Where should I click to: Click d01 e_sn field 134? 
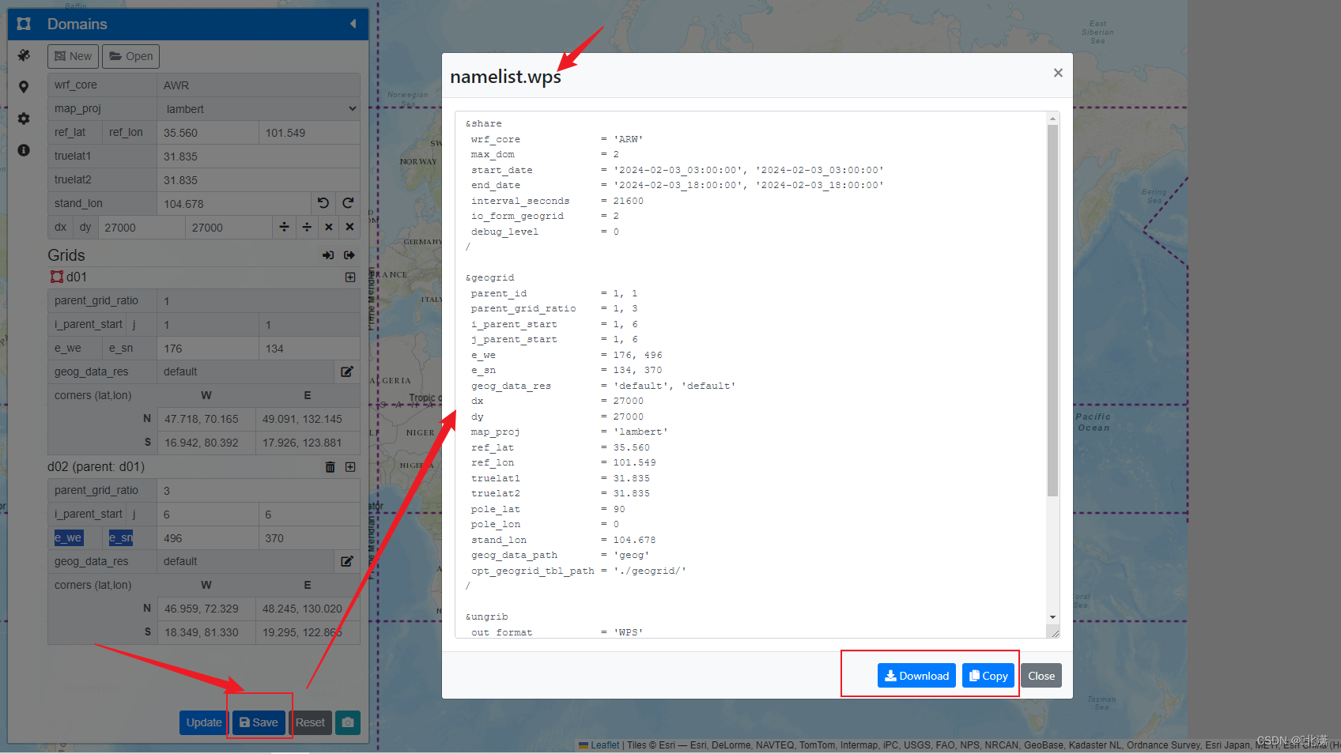[309, 349]
